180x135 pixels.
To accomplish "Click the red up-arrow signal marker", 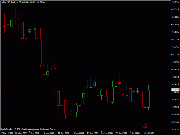I will point(145,125).
